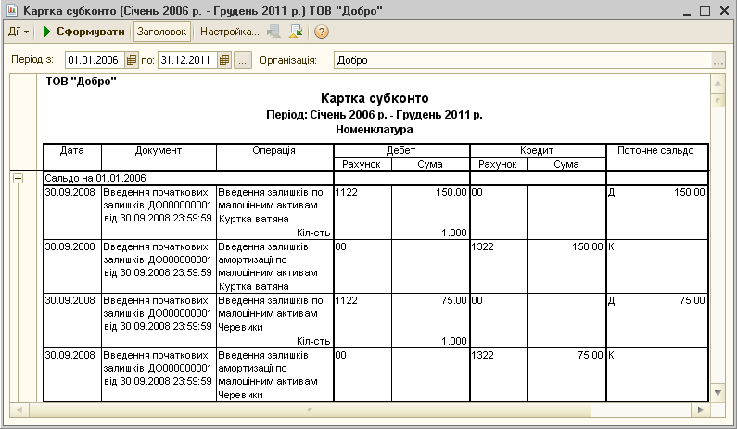This screenshot has height=429, width=737.
Task: Open calendar for end date 31.12.2011
Action: coord(224,60)
